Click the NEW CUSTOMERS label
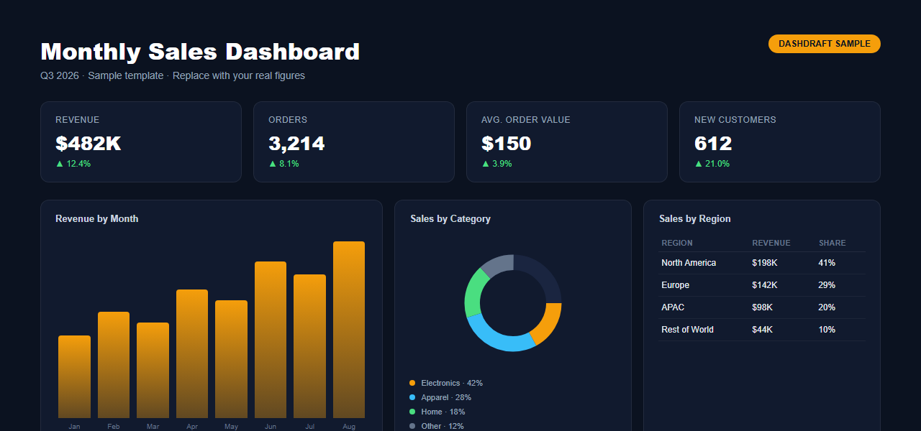 point(735,120)
